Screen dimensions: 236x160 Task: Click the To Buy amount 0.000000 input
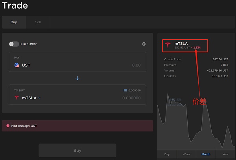point(131,98)
